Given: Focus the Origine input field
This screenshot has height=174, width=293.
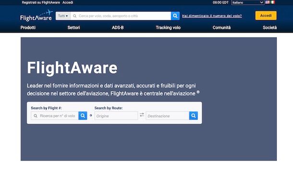Looking at the screenshot, I should point(116,116).
